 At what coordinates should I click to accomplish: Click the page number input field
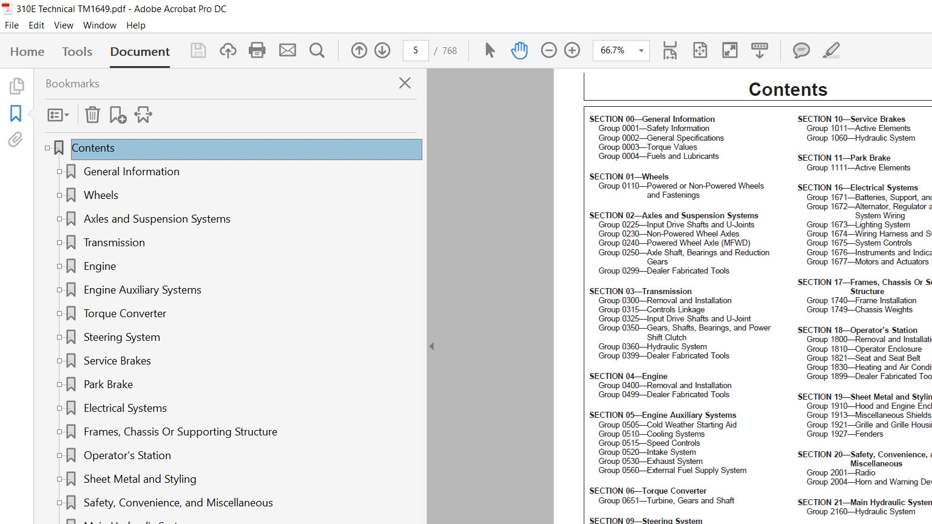click(416, 50)
